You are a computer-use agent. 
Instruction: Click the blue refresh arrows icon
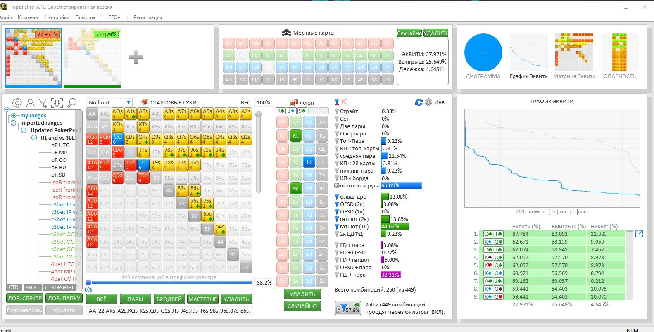[419, 102]
